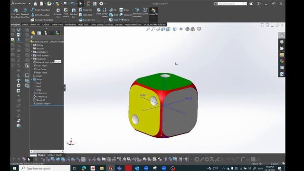Select Sketch10 in feature tree
Image resolution: width=304 pixels, height=171 pixels.
pos(39,100)
